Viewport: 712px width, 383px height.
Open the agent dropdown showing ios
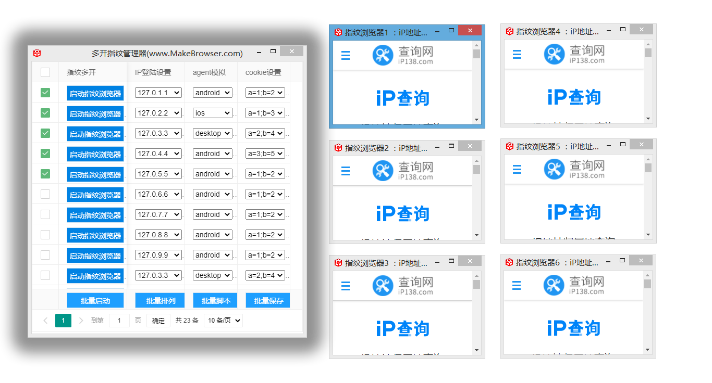(213, 113)
